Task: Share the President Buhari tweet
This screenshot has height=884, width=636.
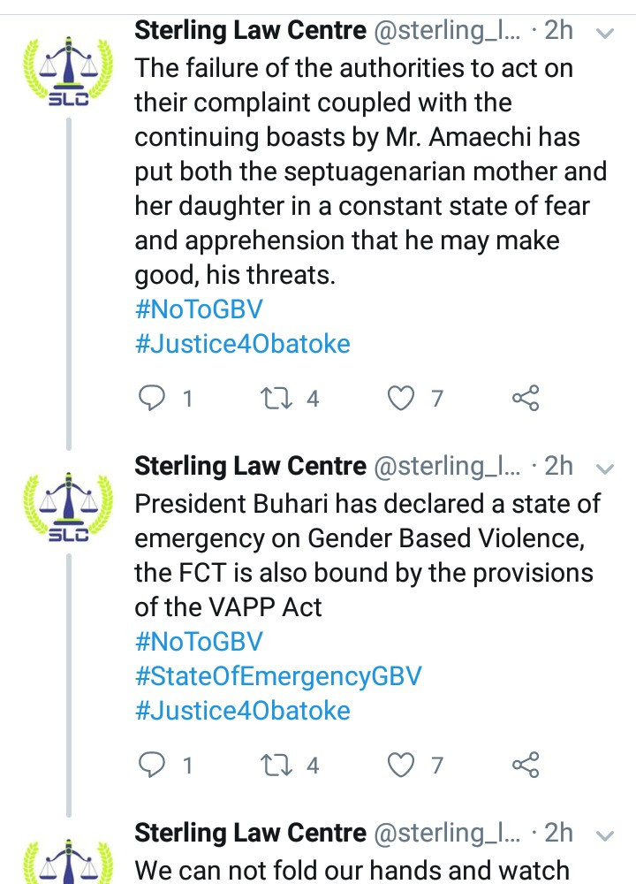Action: point(526,765)
